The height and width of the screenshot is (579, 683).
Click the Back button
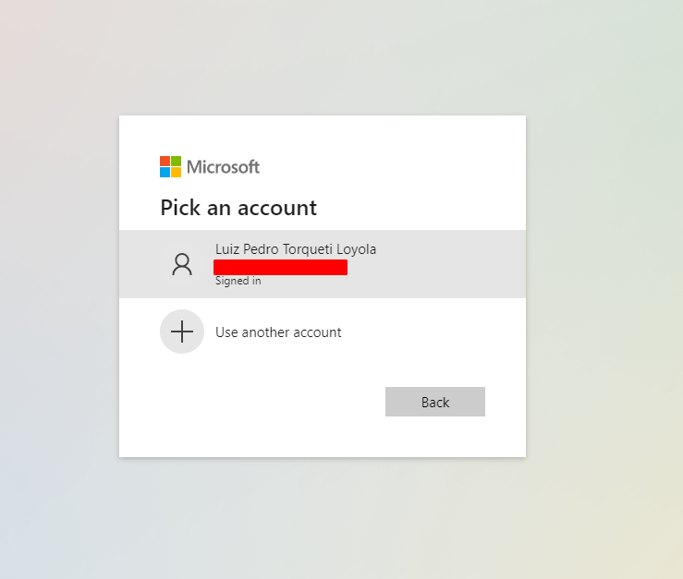point(435,402)
